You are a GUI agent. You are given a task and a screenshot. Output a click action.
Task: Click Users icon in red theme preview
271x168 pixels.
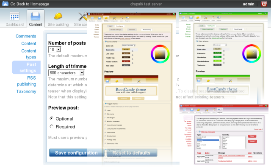coord(214,109)
